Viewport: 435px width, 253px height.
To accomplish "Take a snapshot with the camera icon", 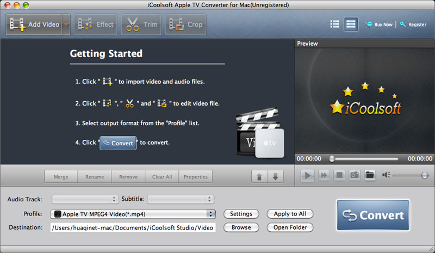I will point(354,175).
